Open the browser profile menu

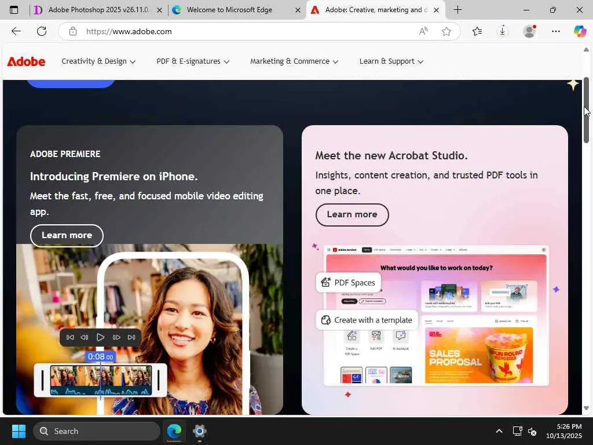pyautogui.click(x=529, y=31)
